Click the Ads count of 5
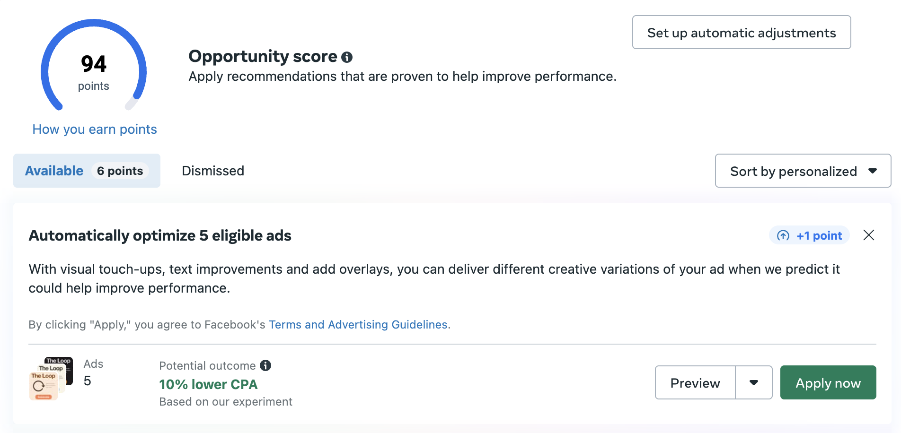The width and height of the screenshot is (901, 433). click(88, 381)
